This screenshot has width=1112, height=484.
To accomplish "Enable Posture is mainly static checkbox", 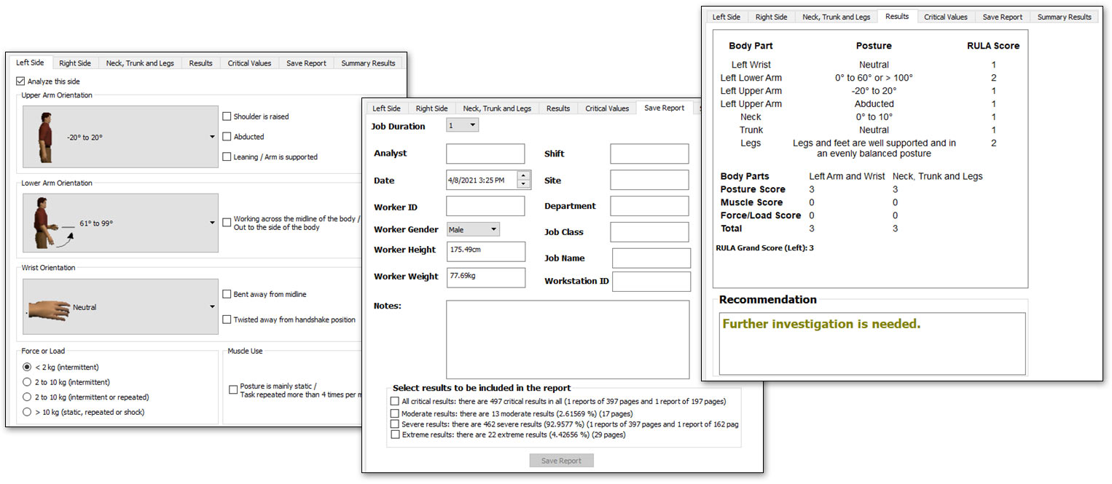I will 233,390.
